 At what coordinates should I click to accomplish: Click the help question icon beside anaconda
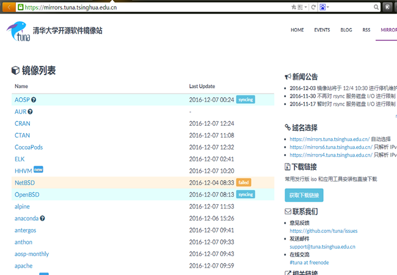point(42,218)
